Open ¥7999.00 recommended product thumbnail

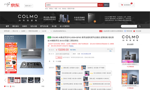click(x=130, y=77)
